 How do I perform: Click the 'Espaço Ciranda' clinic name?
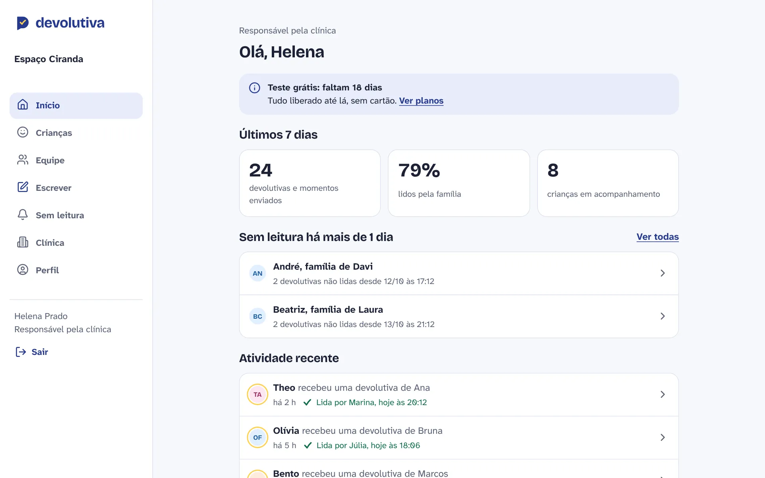tap(49, 59)
